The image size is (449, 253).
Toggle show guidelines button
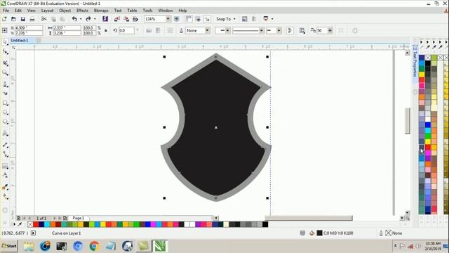207,19
